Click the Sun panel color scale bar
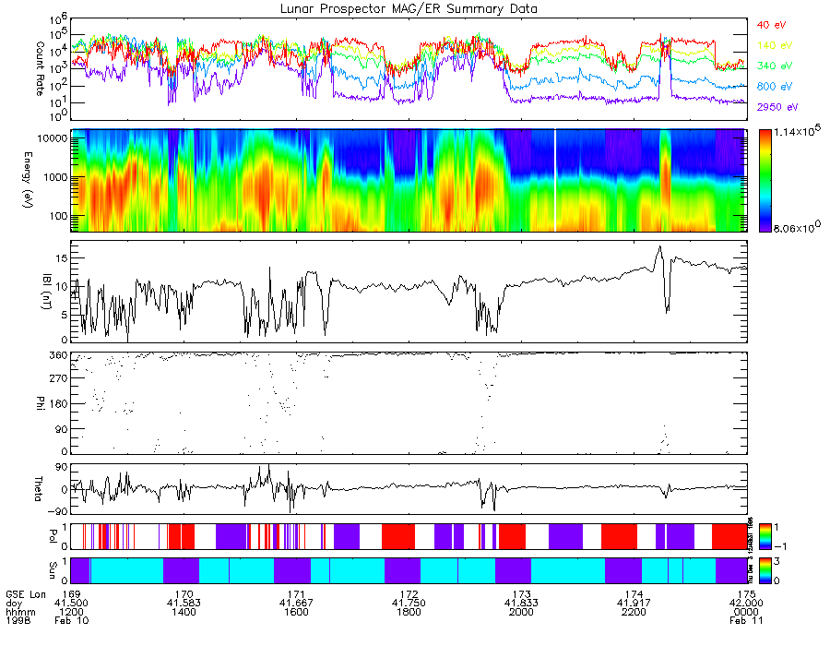 [765, 570]
